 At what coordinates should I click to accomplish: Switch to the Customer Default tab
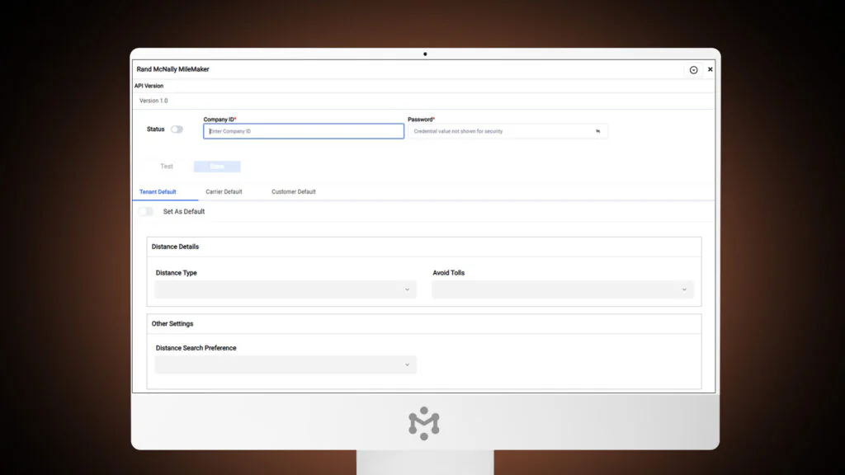point(294,191)
